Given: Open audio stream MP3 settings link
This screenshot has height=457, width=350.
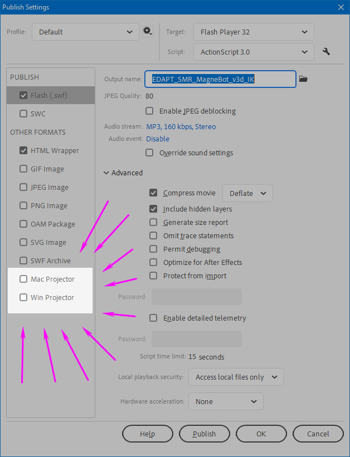Looking at the screenshot, I should [x=181, y=126].
